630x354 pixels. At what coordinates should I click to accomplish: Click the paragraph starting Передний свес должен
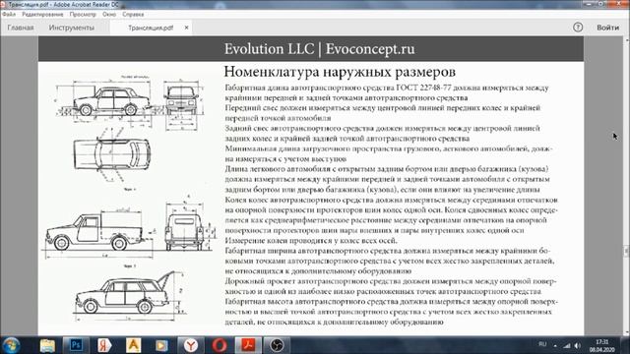[383, 113]
